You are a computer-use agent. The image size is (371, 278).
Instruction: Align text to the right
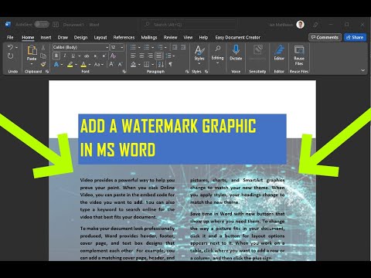point(150,56)
